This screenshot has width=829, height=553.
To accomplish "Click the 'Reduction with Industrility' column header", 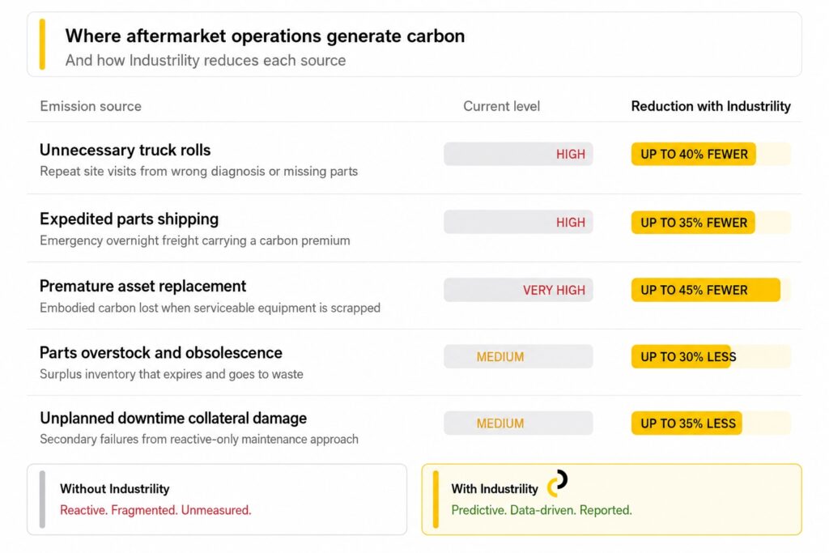I will click(711, 106).
